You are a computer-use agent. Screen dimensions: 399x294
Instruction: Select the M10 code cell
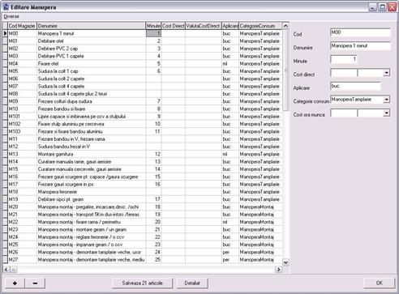(22, 109)
